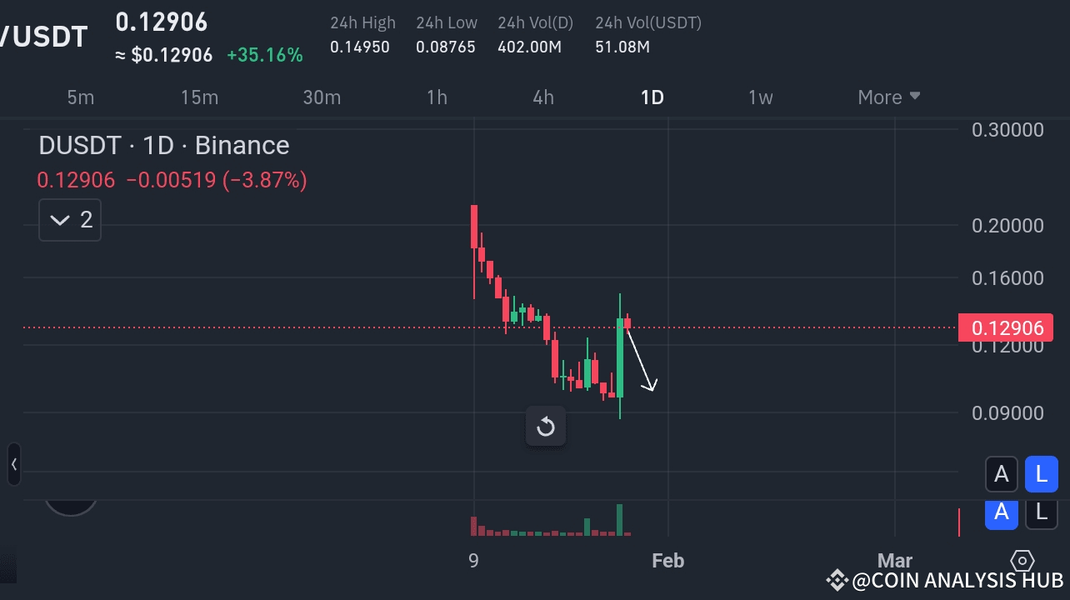The image size is (1070, 600).
Task: Disable the blue 'L' logarithmic scale toggle
Action: 1042,473
